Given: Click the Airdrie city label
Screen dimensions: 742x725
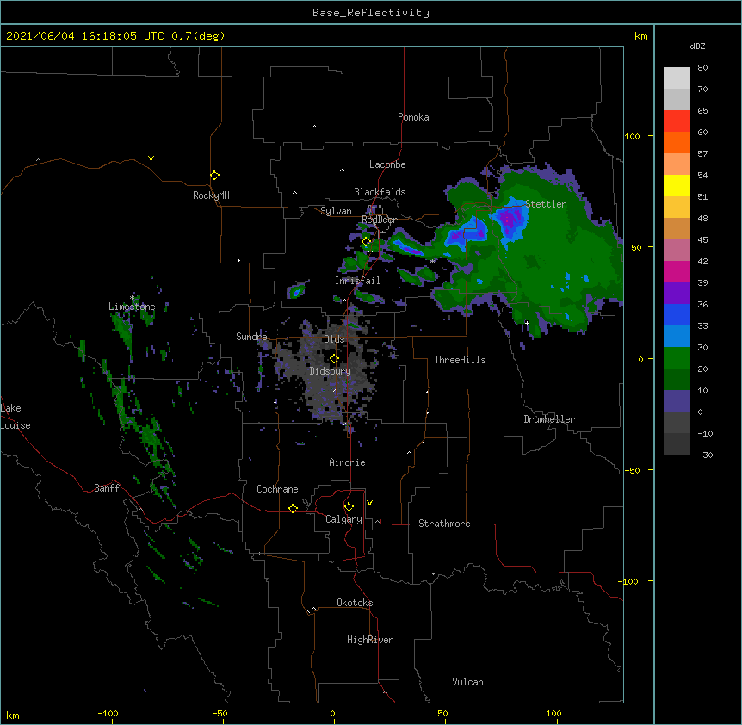Looking at the screenshot, I should [348, 462].
